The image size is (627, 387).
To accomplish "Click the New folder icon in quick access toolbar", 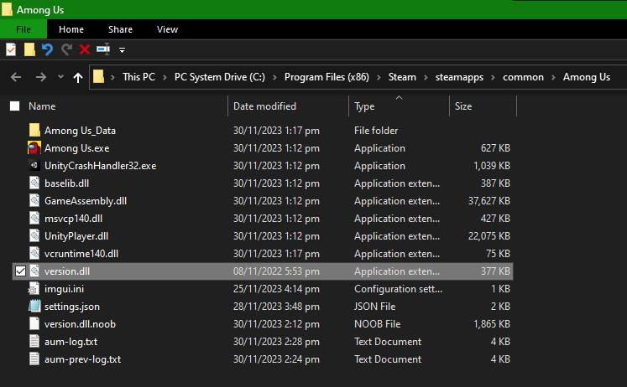I will (x=29, y=49).
